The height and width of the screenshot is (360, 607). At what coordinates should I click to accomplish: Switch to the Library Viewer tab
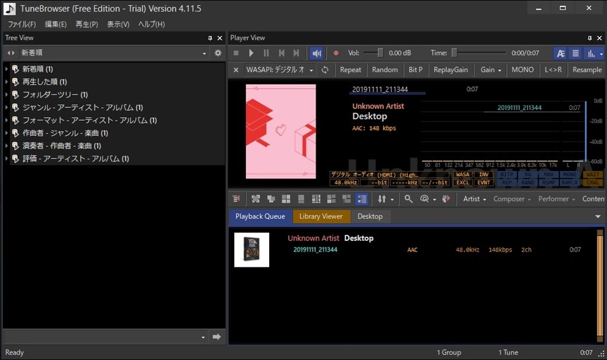[321, 217]
